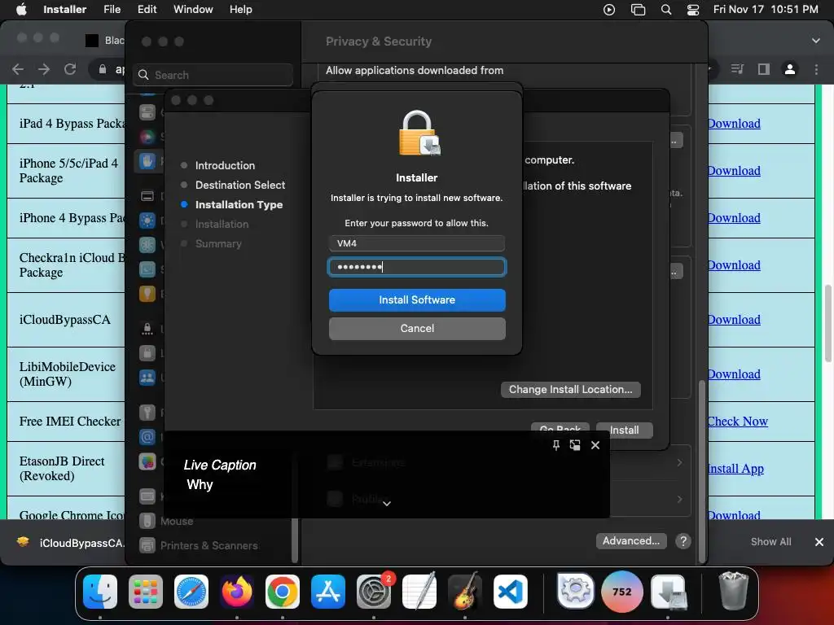
Task: Pin the Live Caption panel
Action: [x=555, y=445]
